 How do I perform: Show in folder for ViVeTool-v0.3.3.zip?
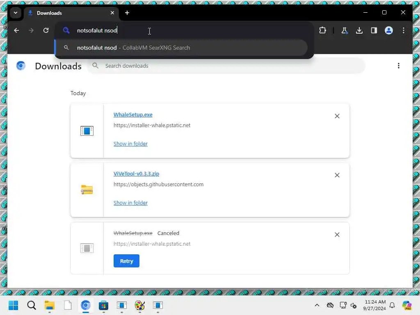point(130,203)
